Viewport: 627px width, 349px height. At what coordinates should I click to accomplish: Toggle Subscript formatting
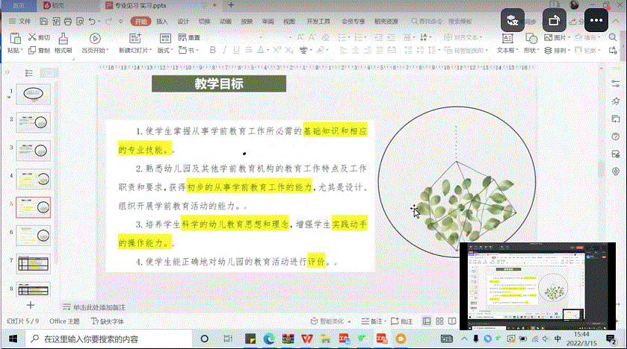coord(288,50)
